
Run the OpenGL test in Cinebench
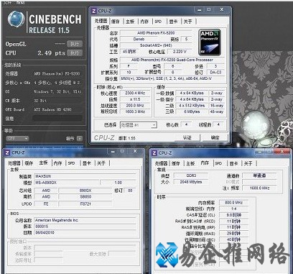[x=75, y=44]
